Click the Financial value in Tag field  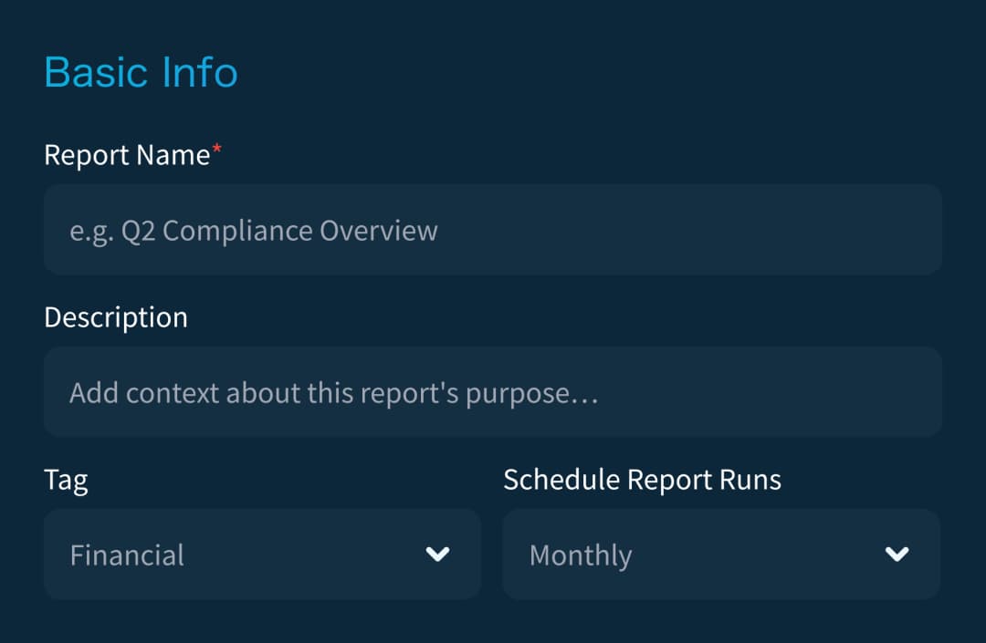coord(127,555)
